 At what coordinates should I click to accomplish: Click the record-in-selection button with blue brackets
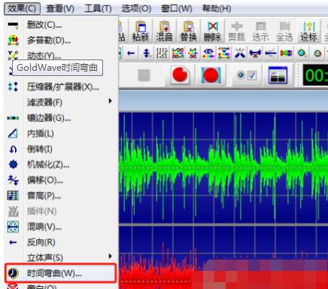tap(211, 75)
